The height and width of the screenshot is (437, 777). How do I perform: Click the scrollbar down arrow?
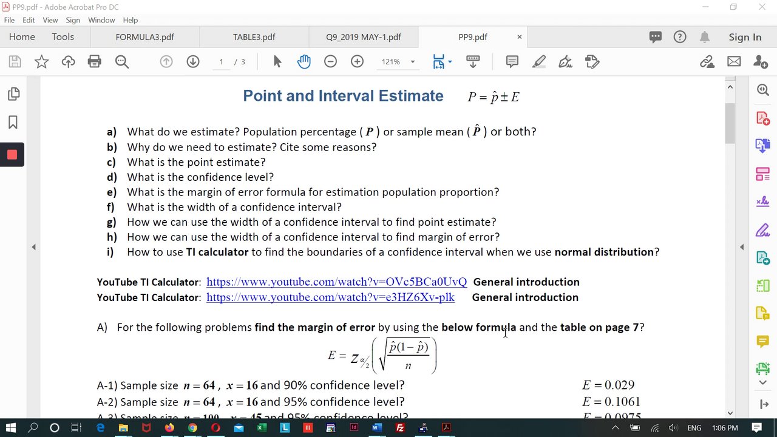tap(730, 413)
